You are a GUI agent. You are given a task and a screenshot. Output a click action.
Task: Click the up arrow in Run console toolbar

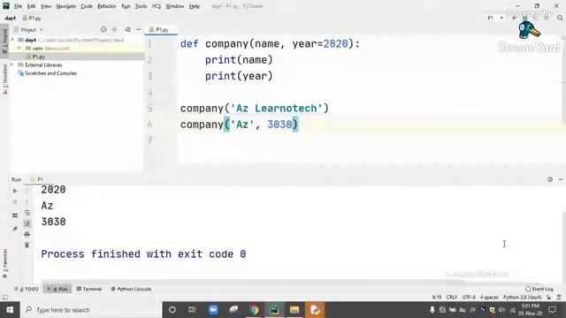27,192
